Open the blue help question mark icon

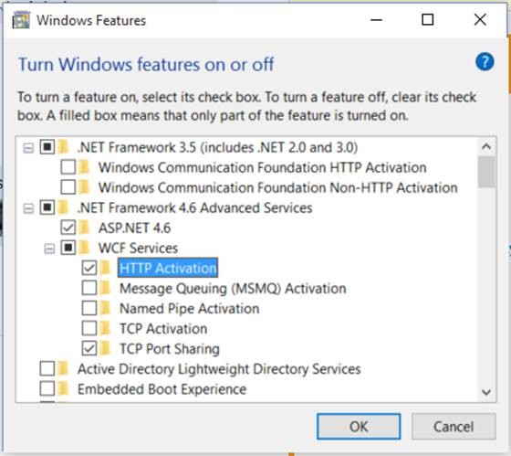point(485,62)
